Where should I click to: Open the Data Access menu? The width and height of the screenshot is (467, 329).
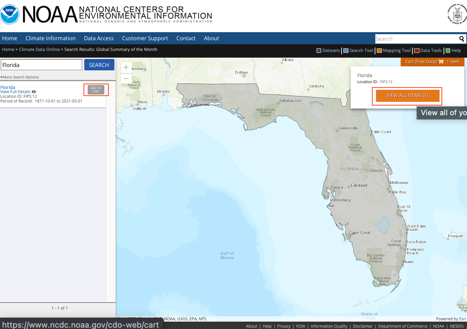(99, 38)
